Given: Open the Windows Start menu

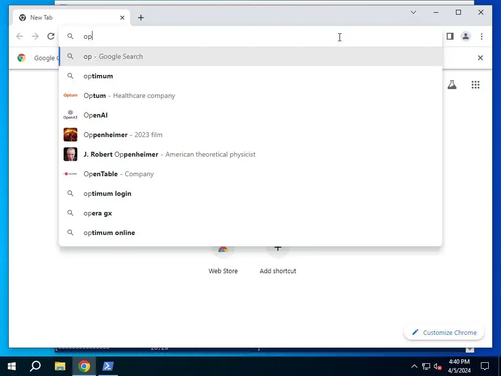Looking at the screenshot, I should 12,366.
